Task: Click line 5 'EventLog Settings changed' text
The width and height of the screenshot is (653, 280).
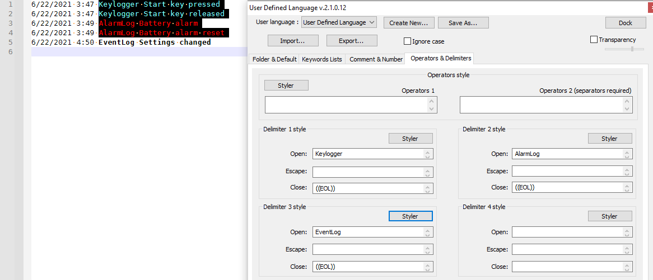Action: 155,42
